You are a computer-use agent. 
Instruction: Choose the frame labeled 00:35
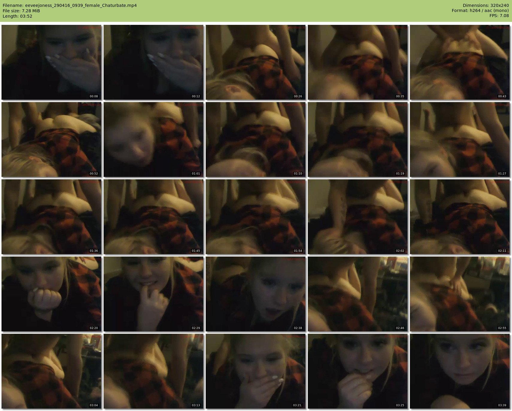tap(358, 62)
